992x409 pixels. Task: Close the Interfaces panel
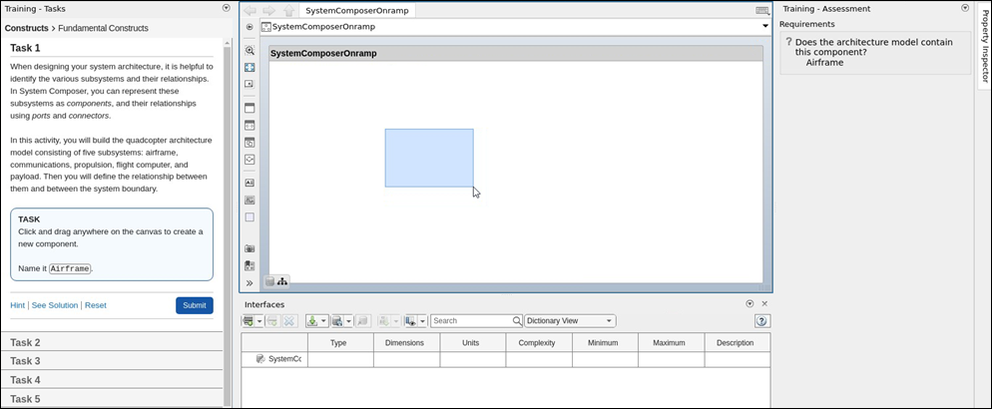tap(764, 304)
